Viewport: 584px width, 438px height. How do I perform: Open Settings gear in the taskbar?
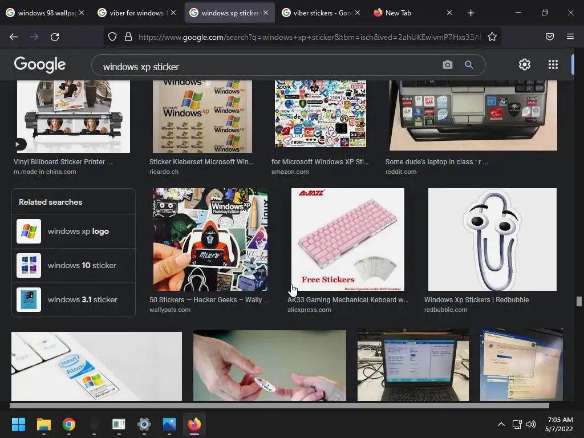[x=144, y=424]
